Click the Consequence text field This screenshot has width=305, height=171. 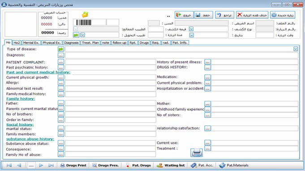(x=110, y=149)
